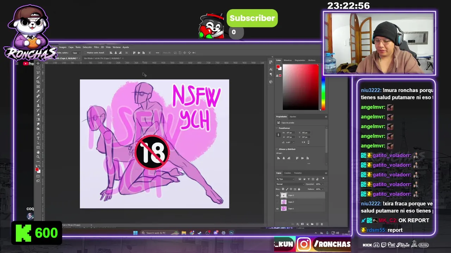This screenshot has width=451, height=253.
Task: Open Layers panel options menu
Action: (x=326, y=173)
